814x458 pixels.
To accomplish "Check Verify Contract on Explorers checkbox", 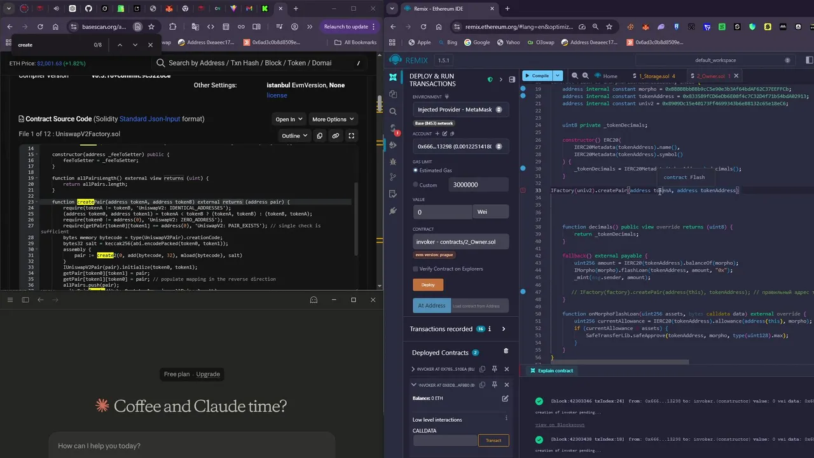I will coord(415,269).
